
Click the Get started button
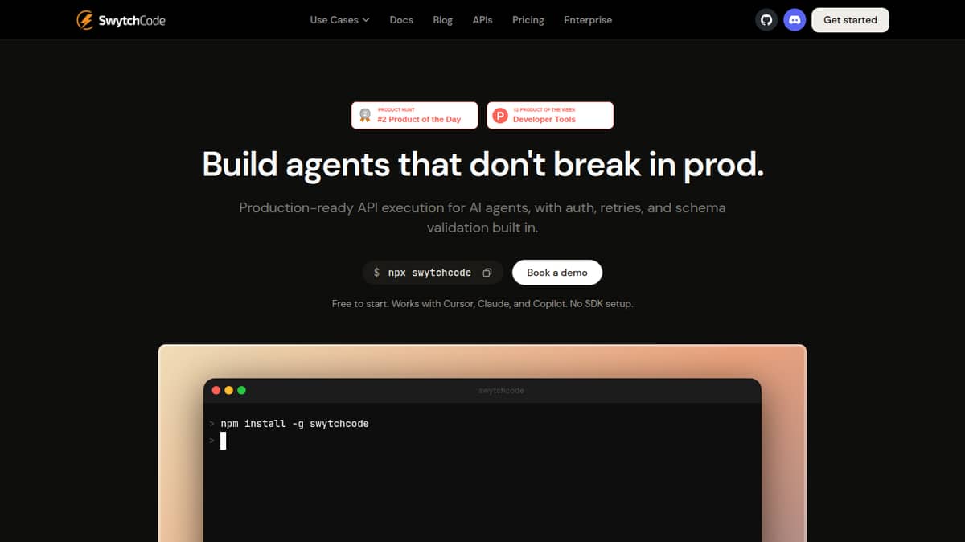(x=850, y=20)
